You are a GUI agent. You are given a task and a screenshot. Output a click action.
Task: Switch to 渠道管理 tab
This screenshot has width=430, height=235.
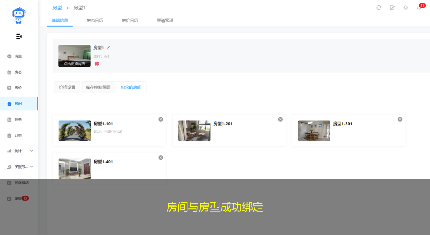click(x=165, y=21)
